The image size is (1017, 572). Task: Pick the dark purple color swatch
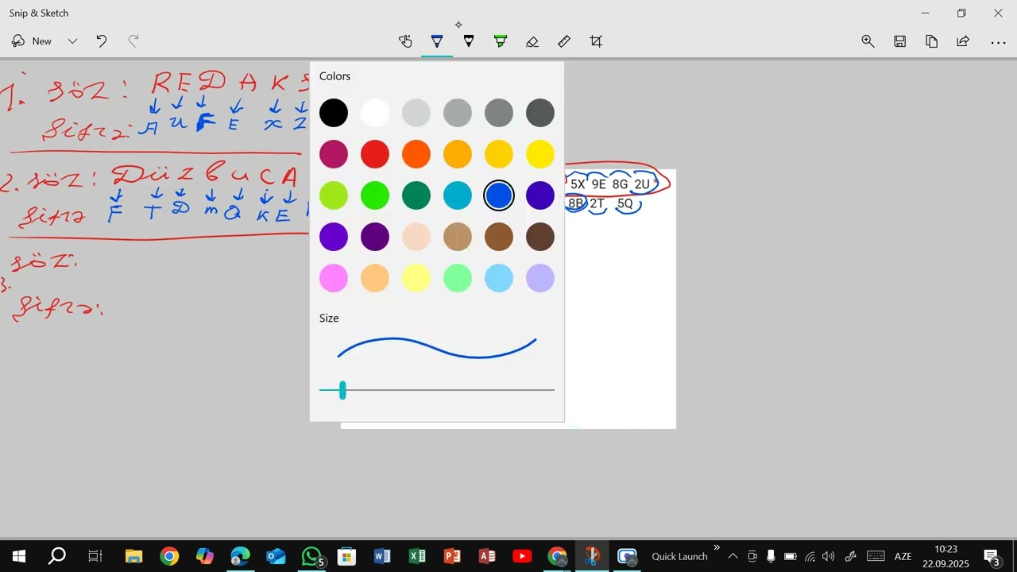(375, 237)
